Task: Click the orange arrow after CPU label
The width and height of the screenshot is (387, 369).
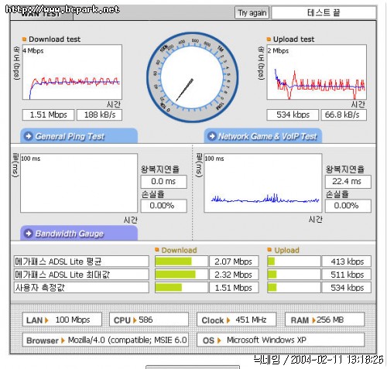Action: (135, 320)
